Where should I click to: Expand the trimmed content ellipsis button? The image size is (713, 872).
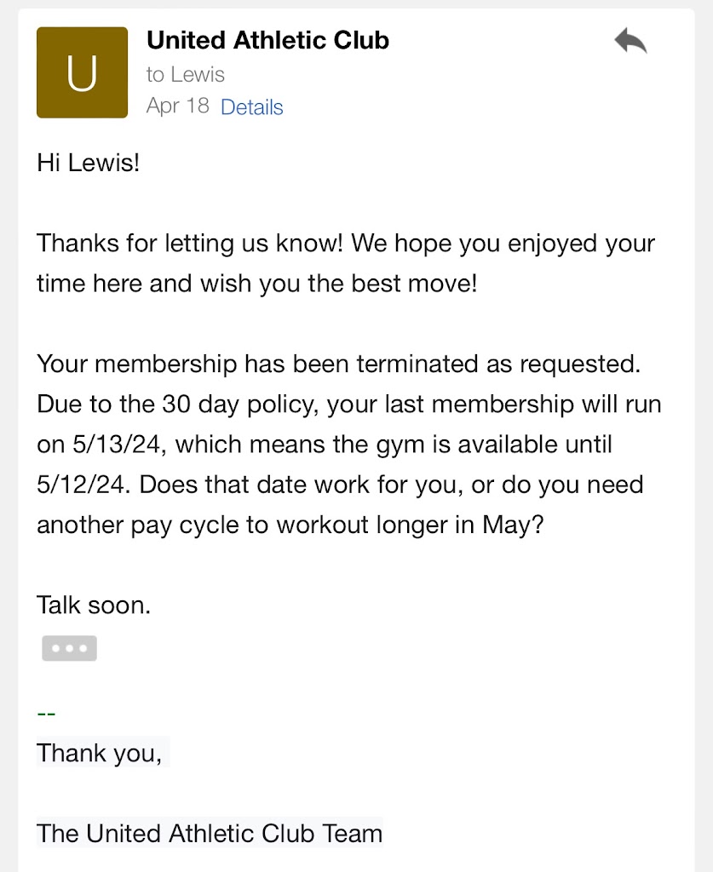coord(69,648)
